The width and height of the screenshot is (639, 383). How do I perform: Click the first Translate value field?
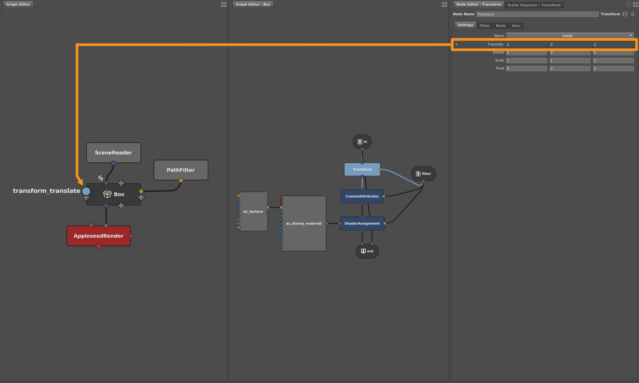(x=526, y=44)
